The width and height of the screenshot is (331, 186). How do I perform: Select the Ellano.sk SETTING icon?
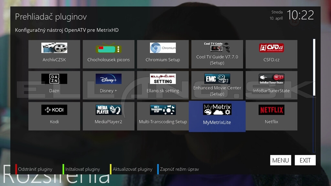tap(163, 79)
